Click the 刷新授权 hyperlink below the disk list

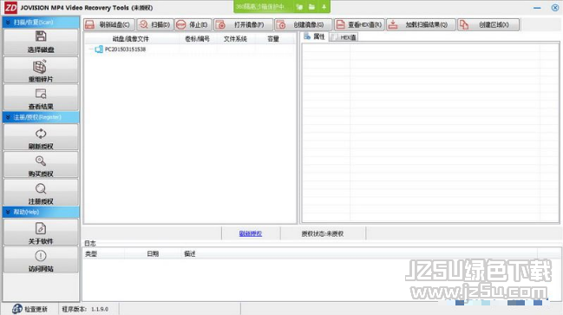[250, 233]
